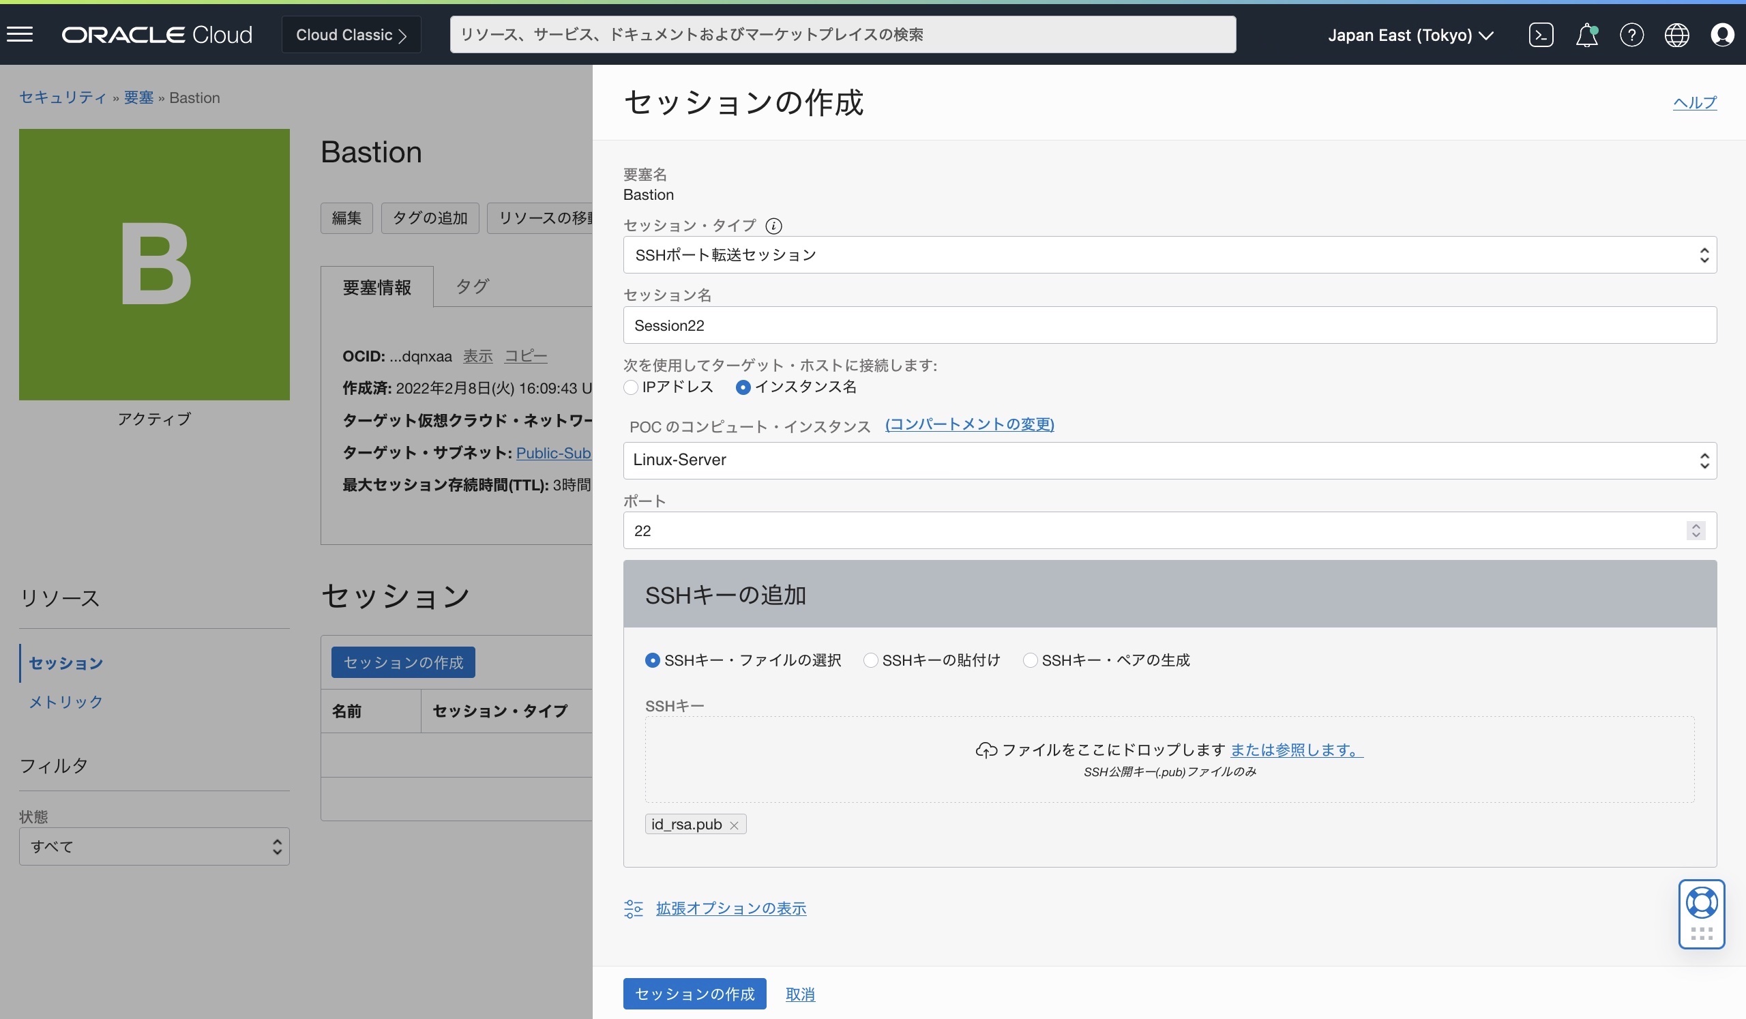Open the help question mark menu

[1632, 34]
